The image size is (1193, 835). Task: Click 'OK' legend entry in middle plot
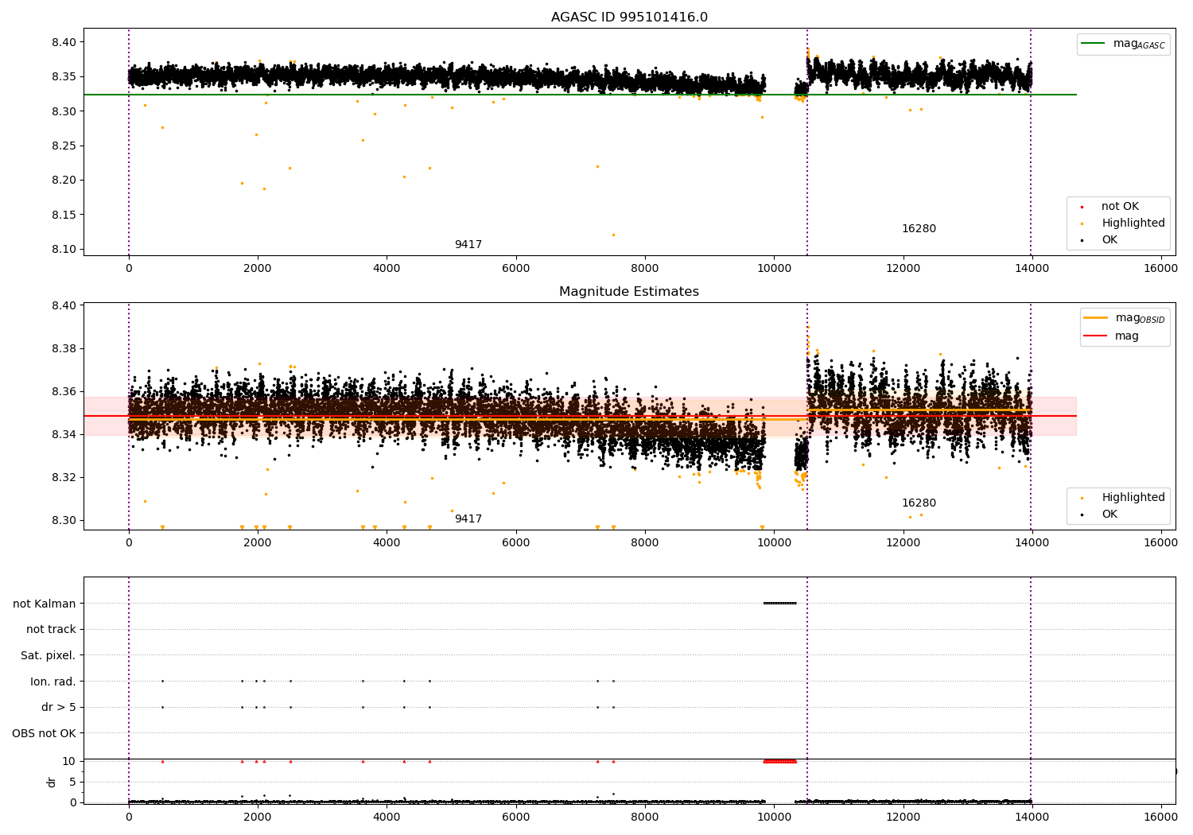click(1109, 515)
